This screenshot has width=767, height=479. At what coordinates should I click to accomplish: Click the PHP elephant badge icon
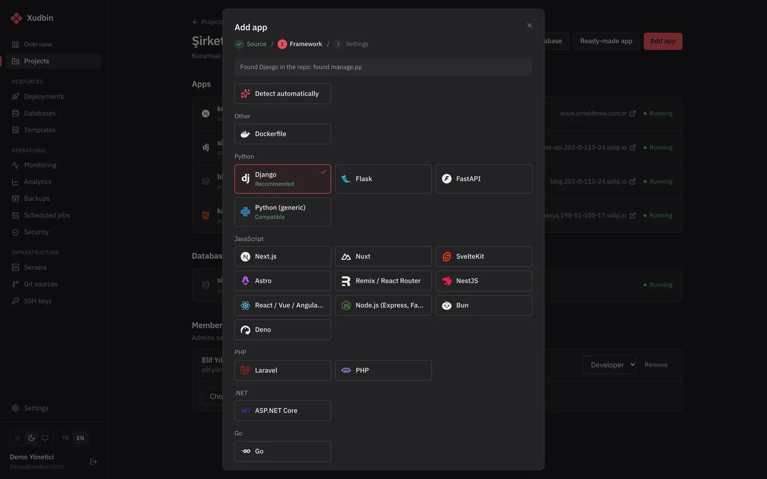[346, 370]
